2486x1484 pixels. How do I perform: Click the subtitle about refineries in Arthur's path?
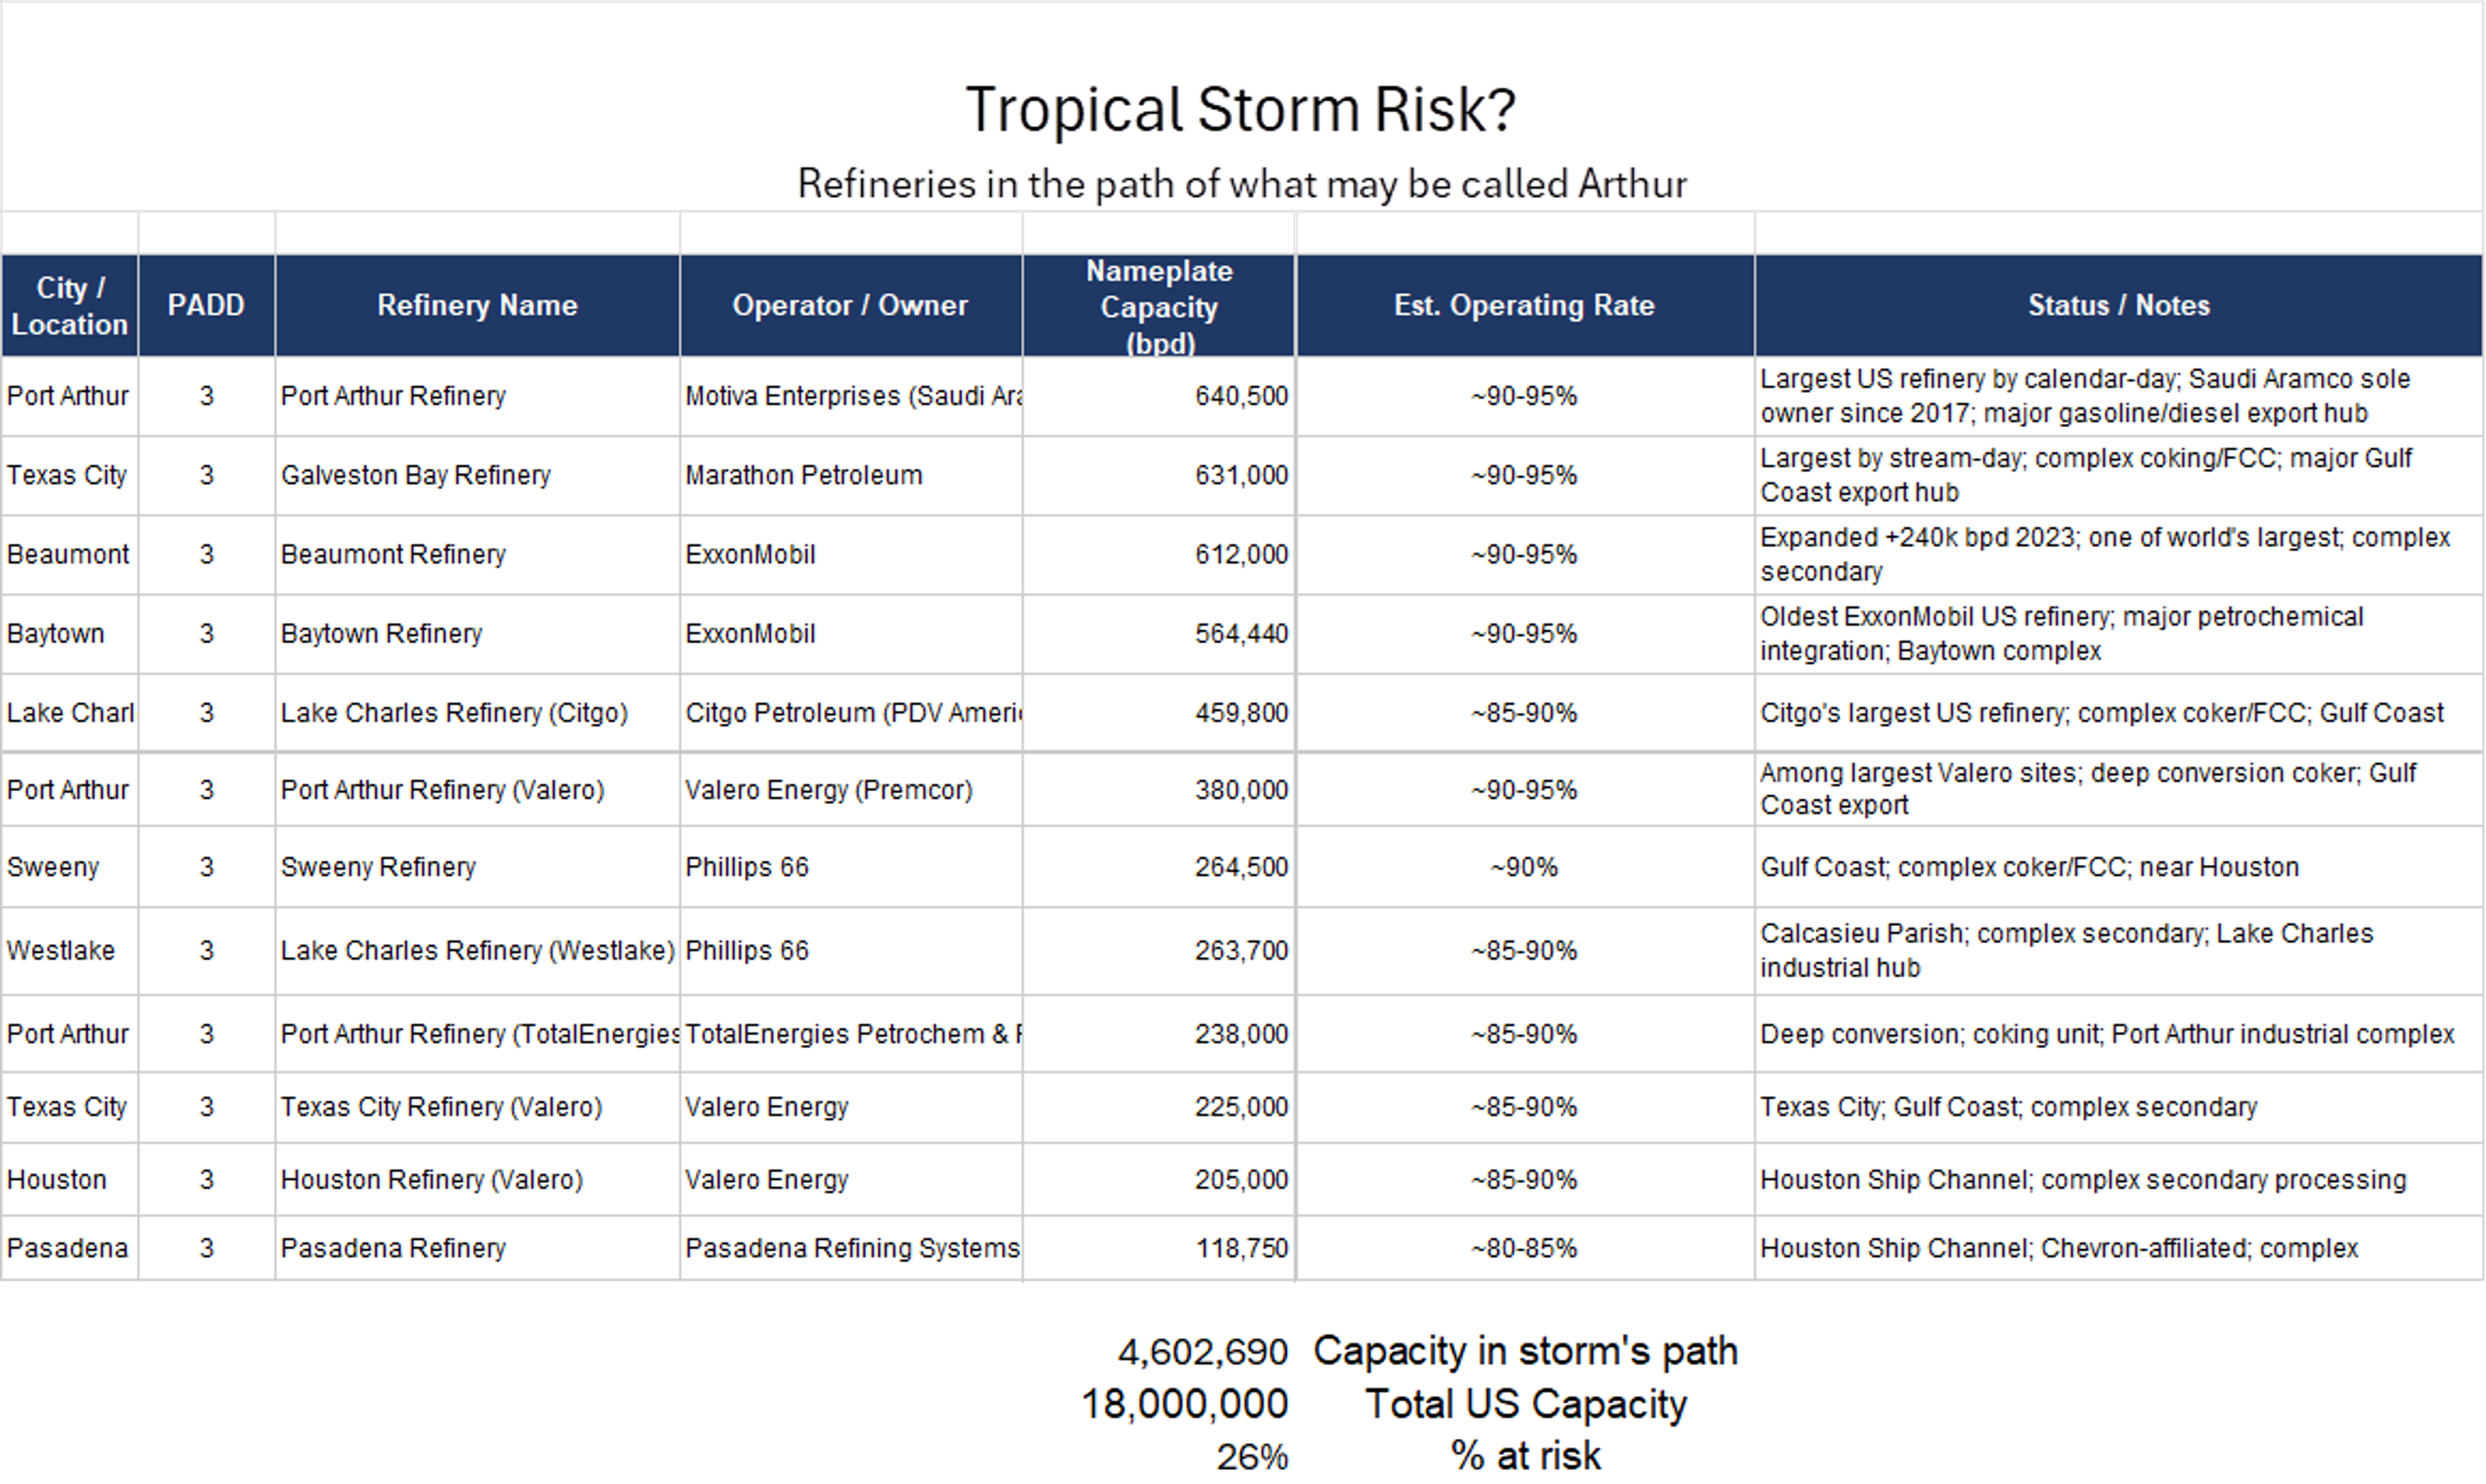[1242, 184]
